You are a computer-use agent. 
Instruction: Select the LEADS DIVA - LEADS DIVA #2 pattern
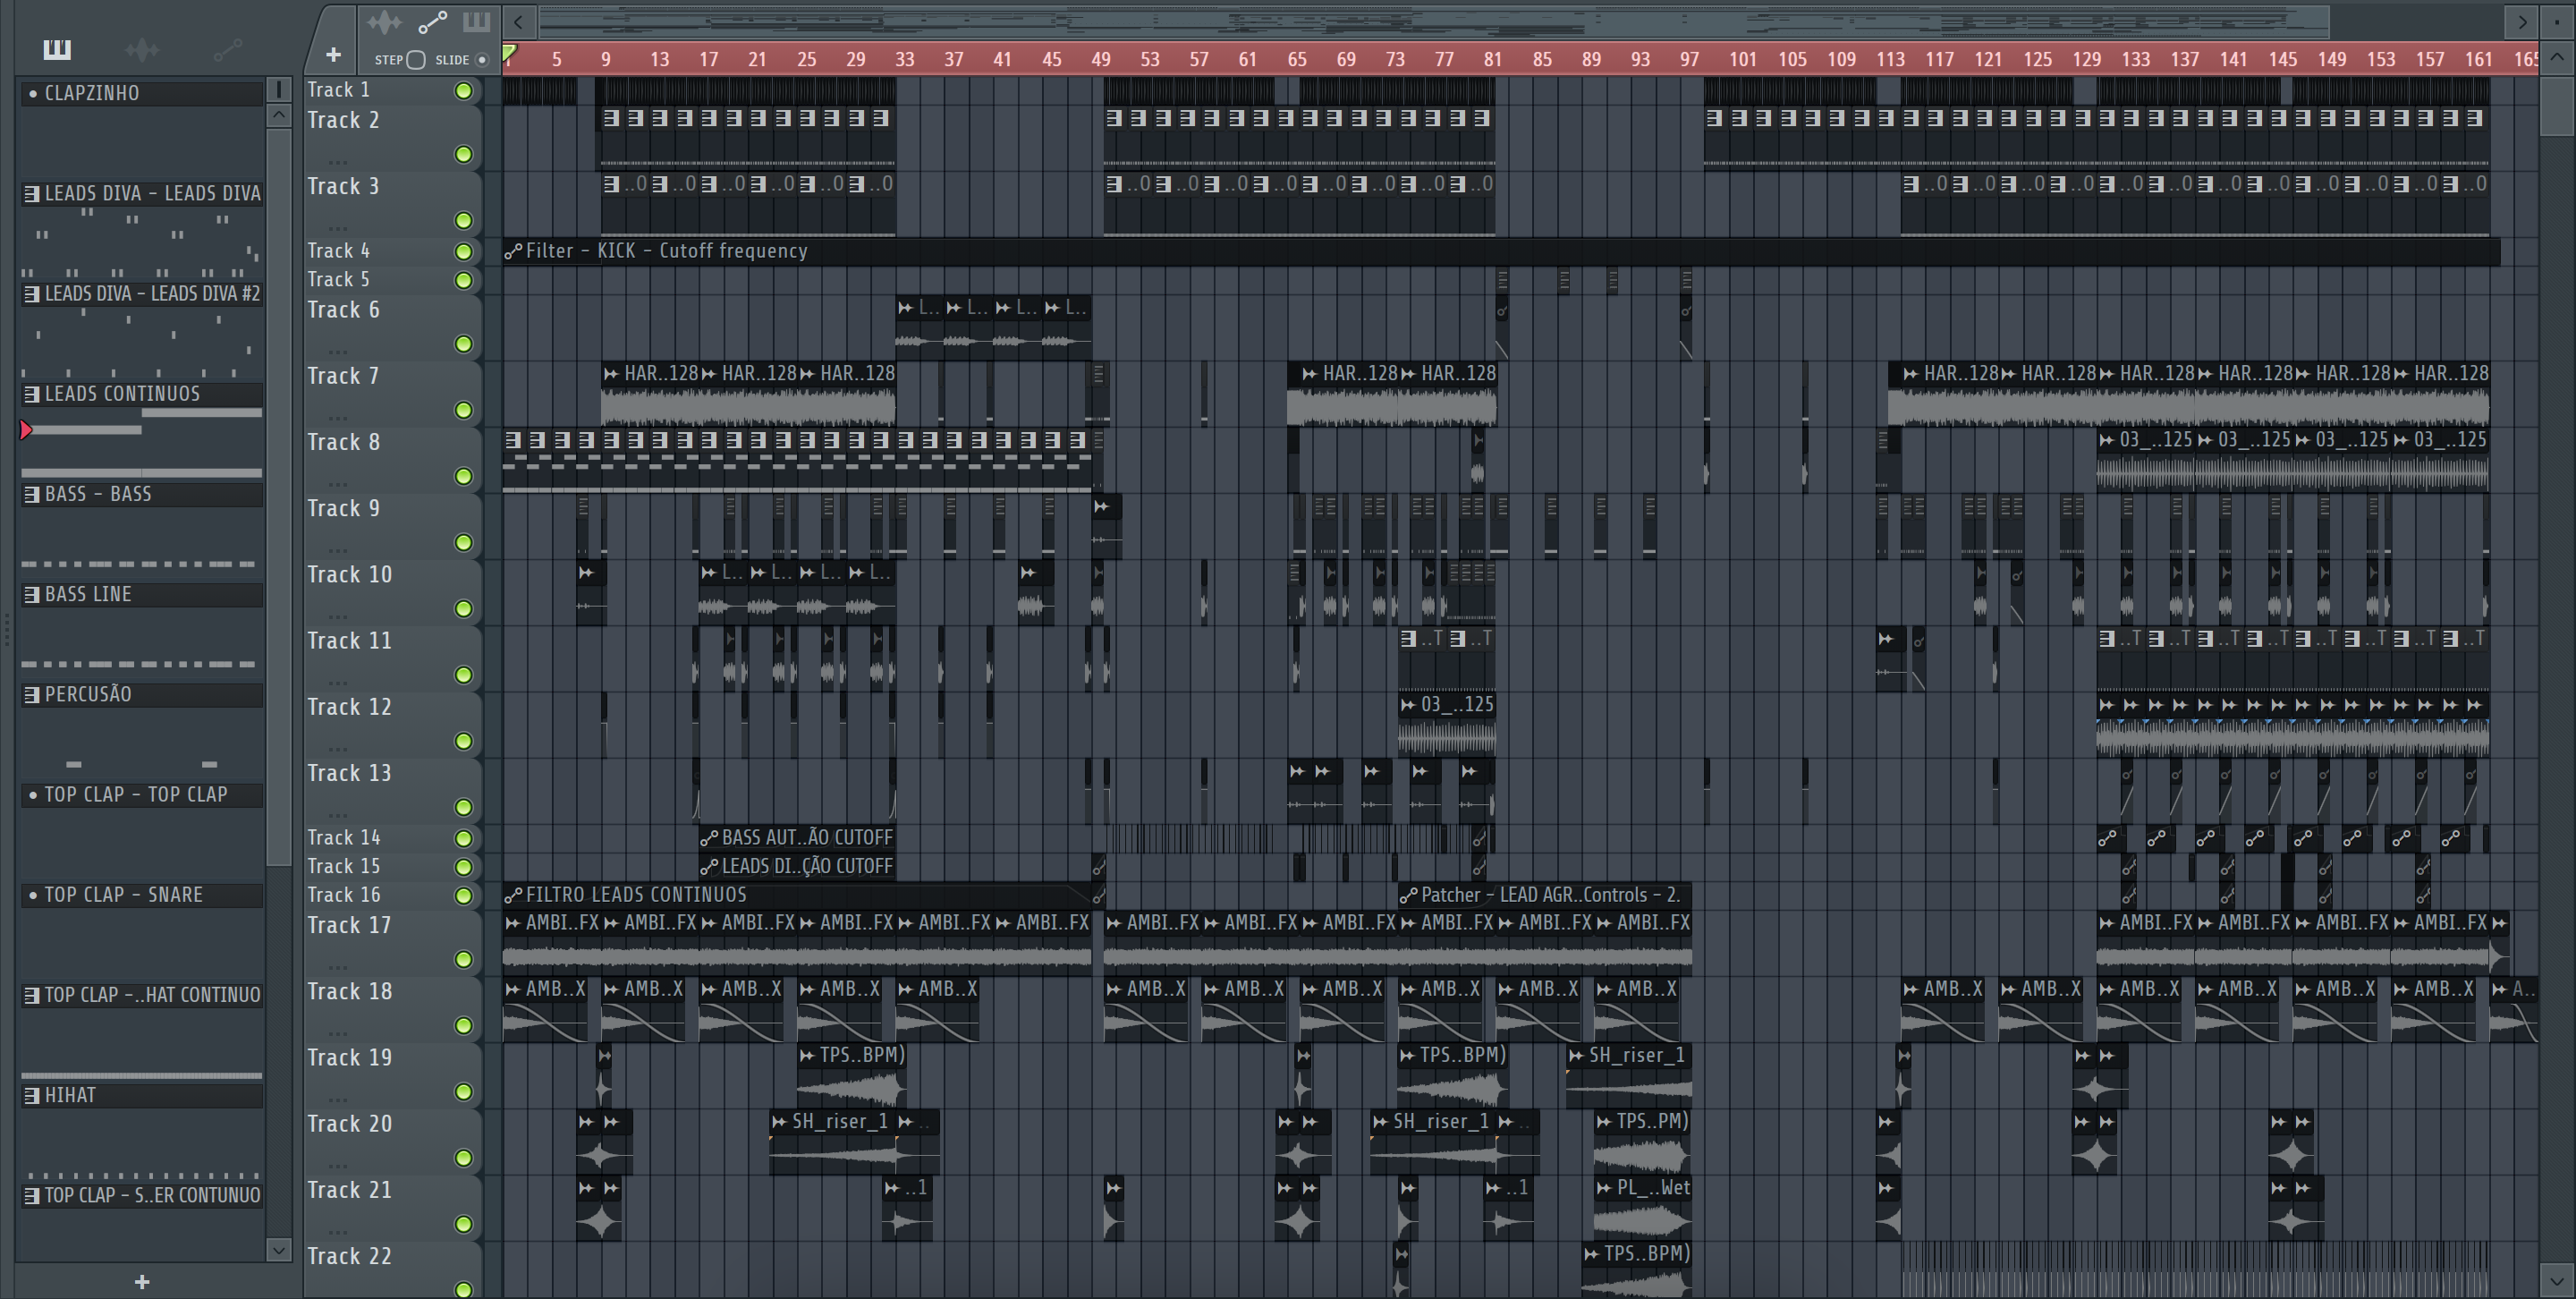[142, 293]
